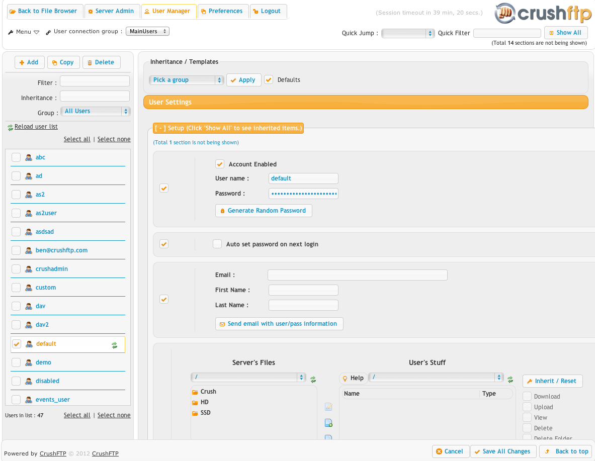Screen dimensions: 595x461
Task: Open the All Users group dropdown
Action: pos(95,111)
